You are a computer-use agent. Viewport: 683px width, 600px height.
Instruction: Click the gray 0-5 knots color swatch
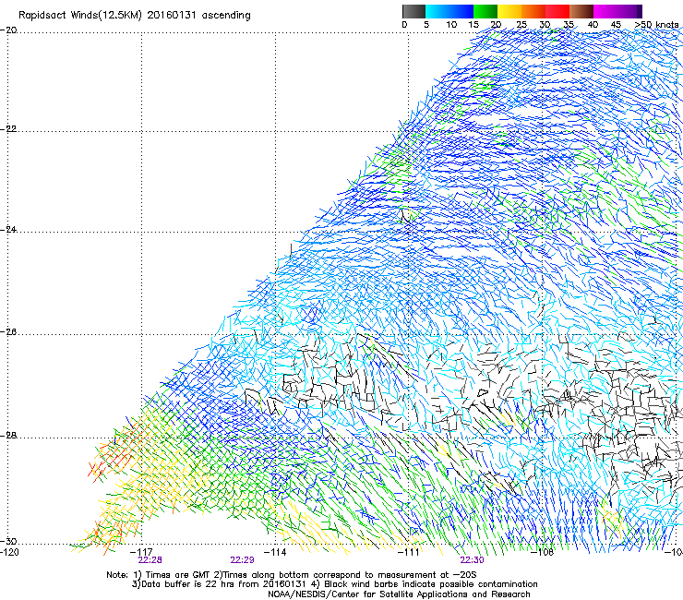413,11
